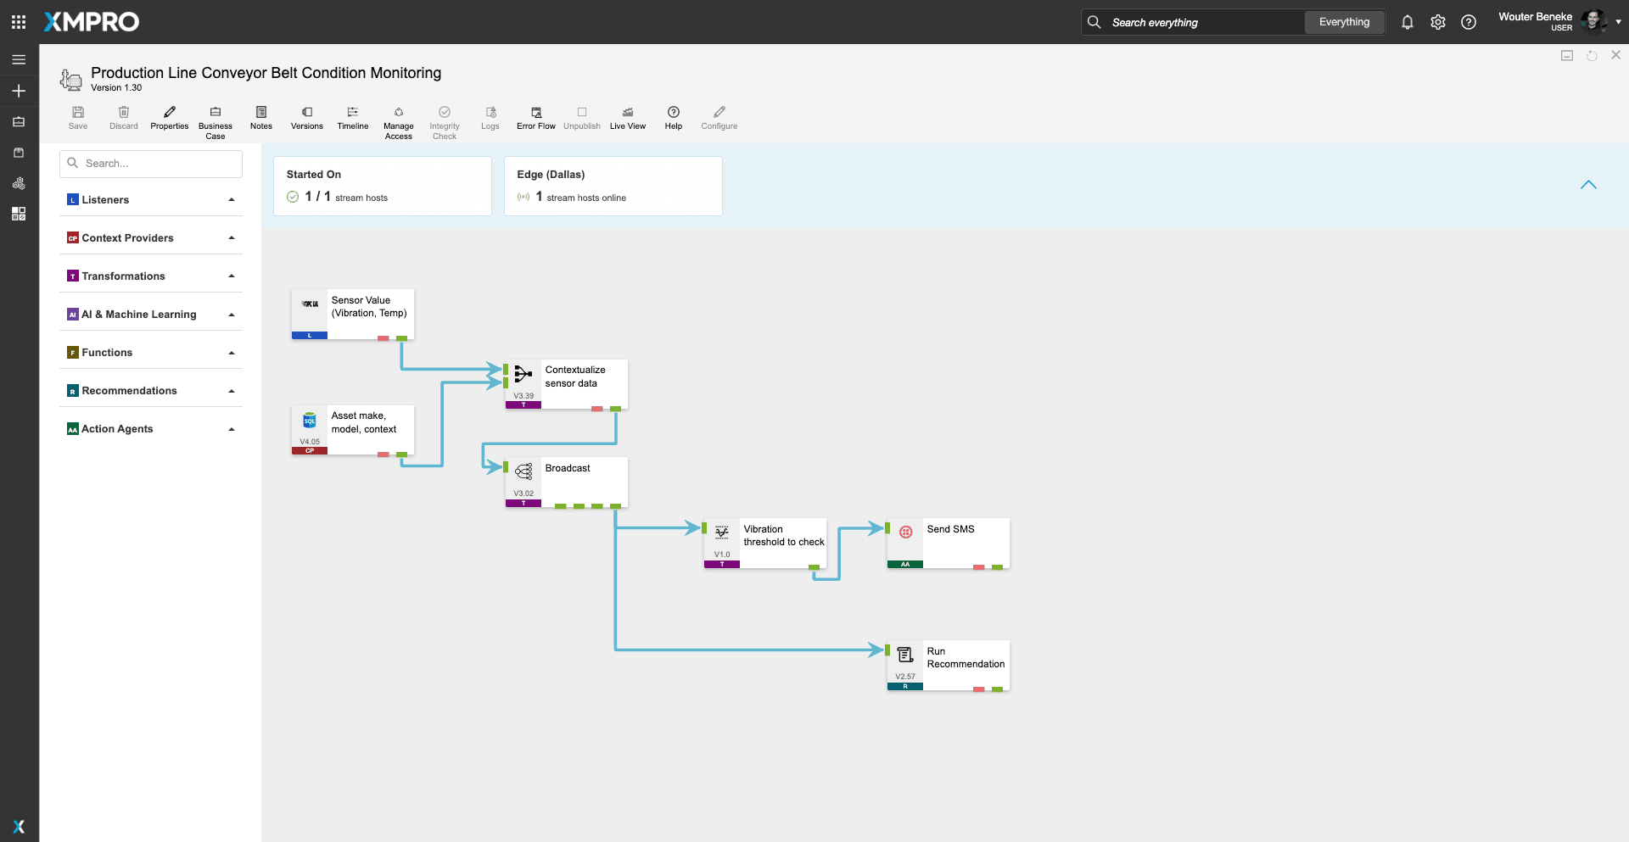The width and height of the screenshot is (1629, 842).
Task: Open the apps grid menu
Action: (x=19, y=22)
